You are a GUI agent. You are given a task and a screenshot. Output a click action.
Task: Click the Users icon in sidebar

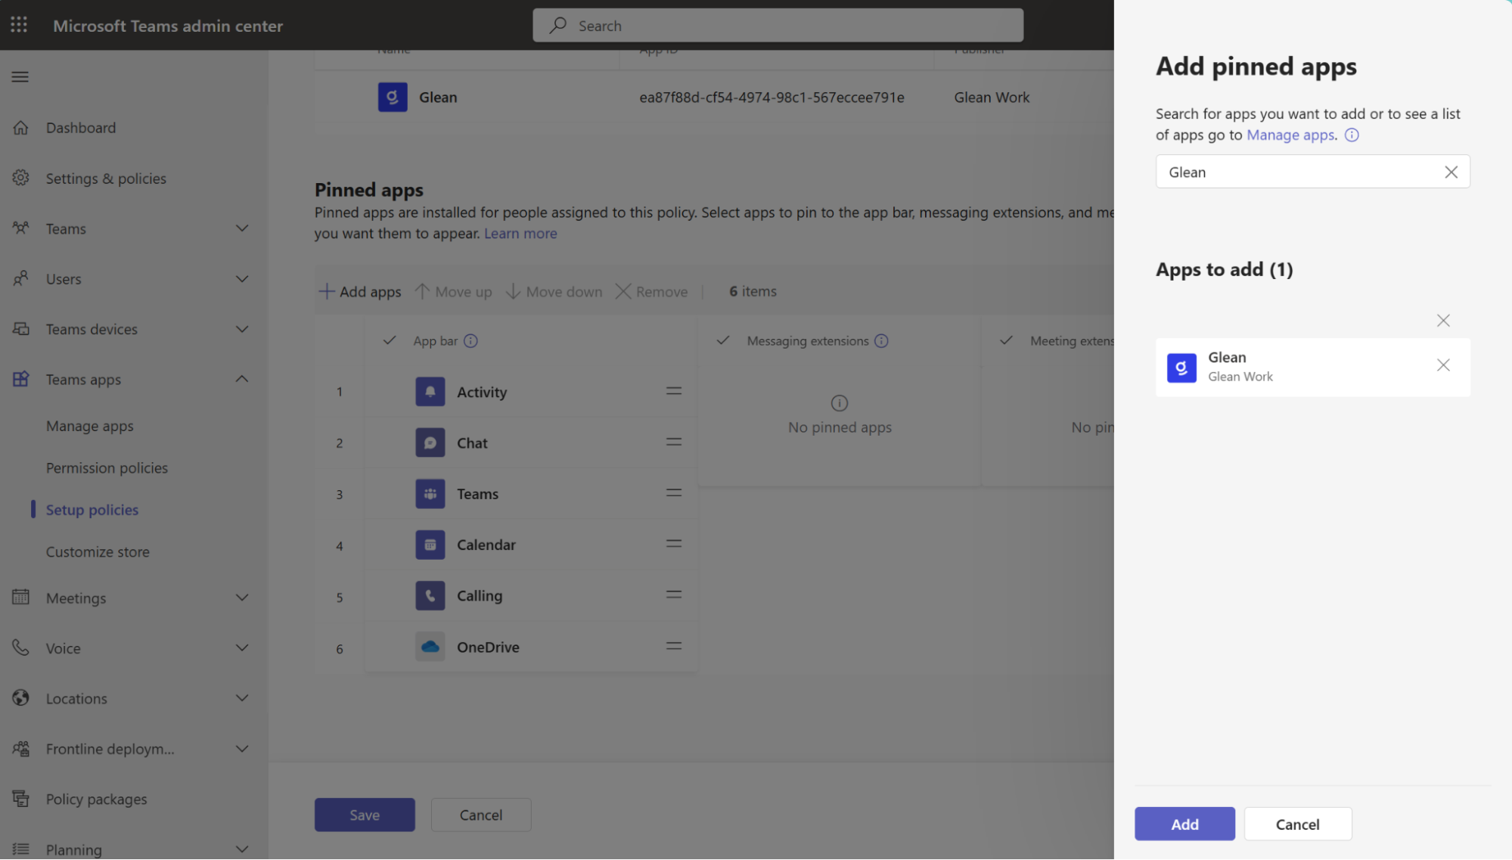[x=21, y=278]
